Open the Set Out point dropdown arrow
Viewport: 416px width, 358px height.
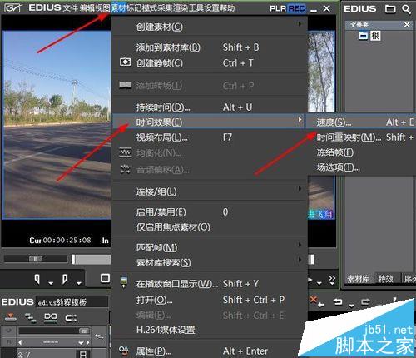pyautogui.click(x=79, y=283)
